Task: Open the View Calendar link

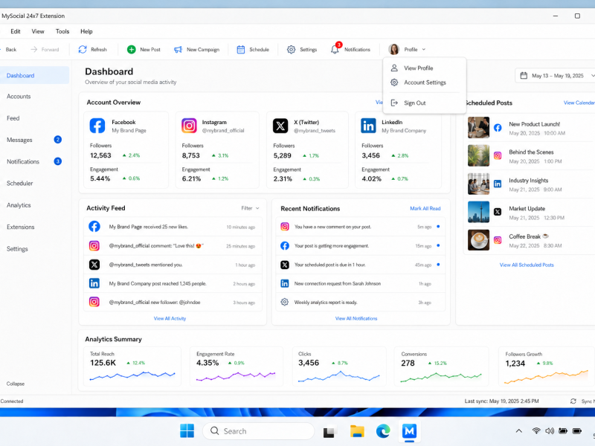Action: coord(579,103)
